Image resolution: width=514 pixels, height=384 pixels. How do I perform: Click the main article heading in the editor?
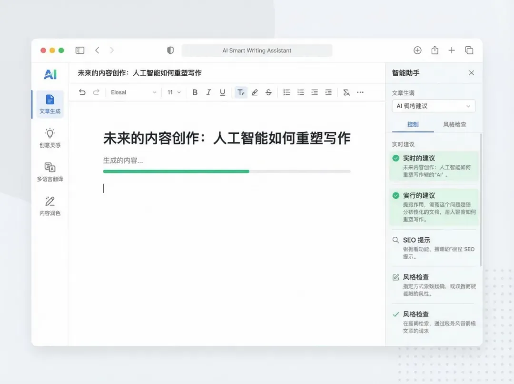[227, 138]
